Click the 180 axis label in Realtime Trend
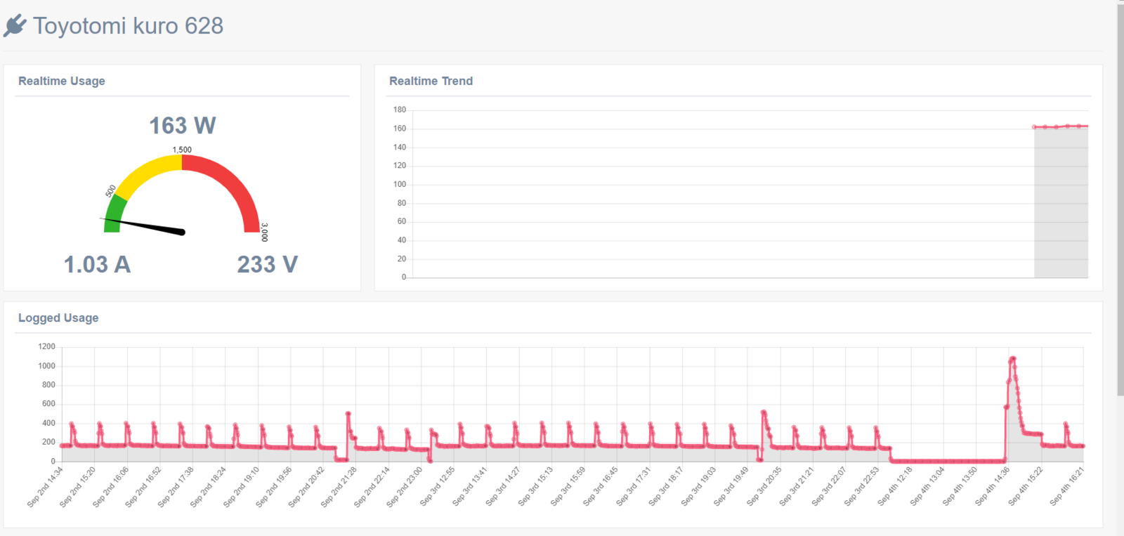 coord(400,110)
